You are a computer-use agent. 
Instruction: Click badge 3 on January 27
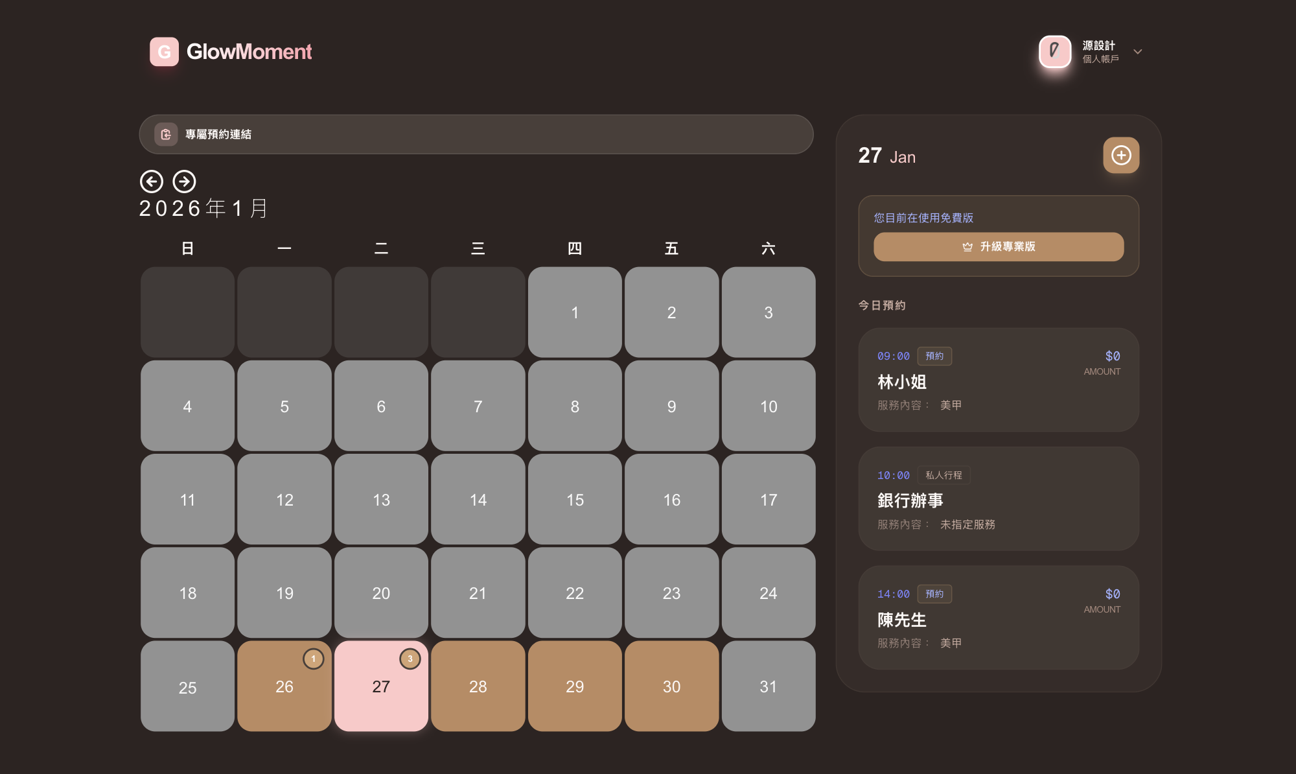pos(410,659)
